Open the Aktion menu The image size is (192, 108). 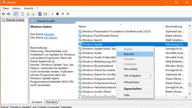pyautogui.click(x=16, y=8)
